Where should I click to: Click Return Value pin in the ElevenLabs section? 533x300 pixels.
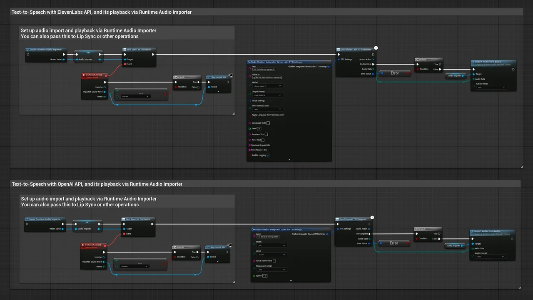64,60
